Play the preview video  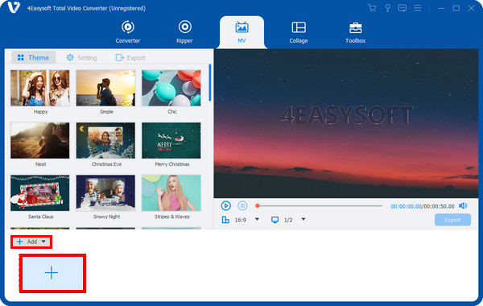tap(225, 205)
